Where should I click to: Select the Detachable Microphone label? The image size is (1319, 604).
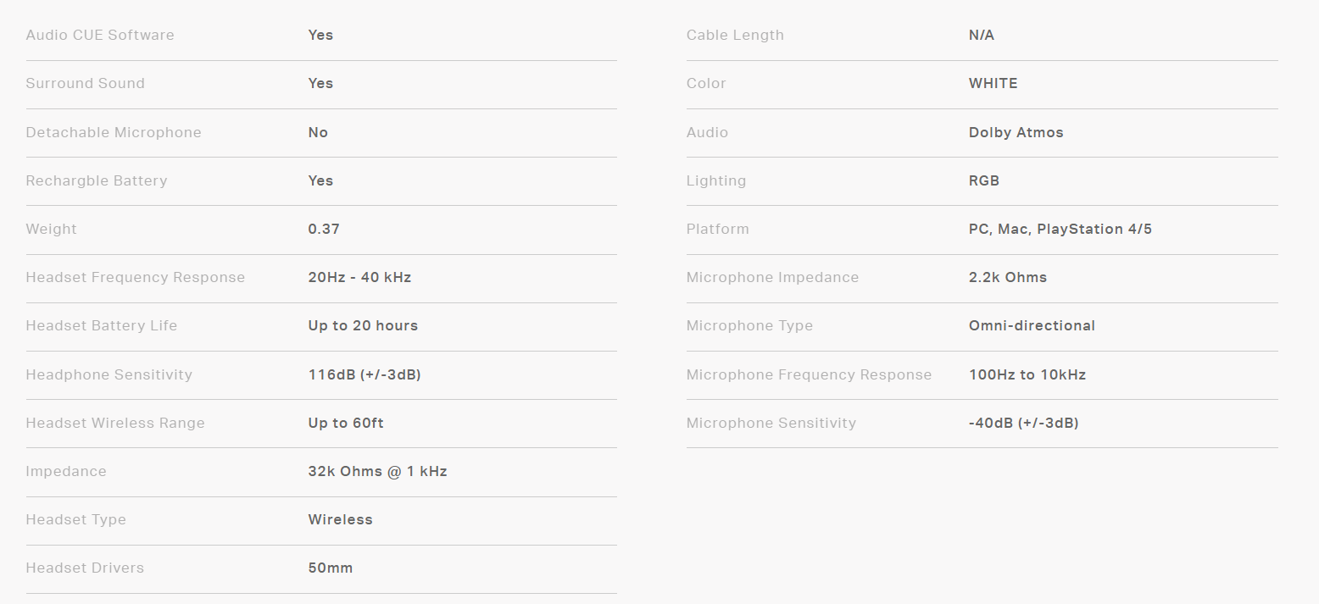point(114,132)
